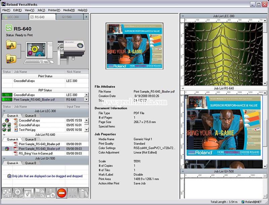Collapse the Job List RS-640 preview pane

point(182,88)
